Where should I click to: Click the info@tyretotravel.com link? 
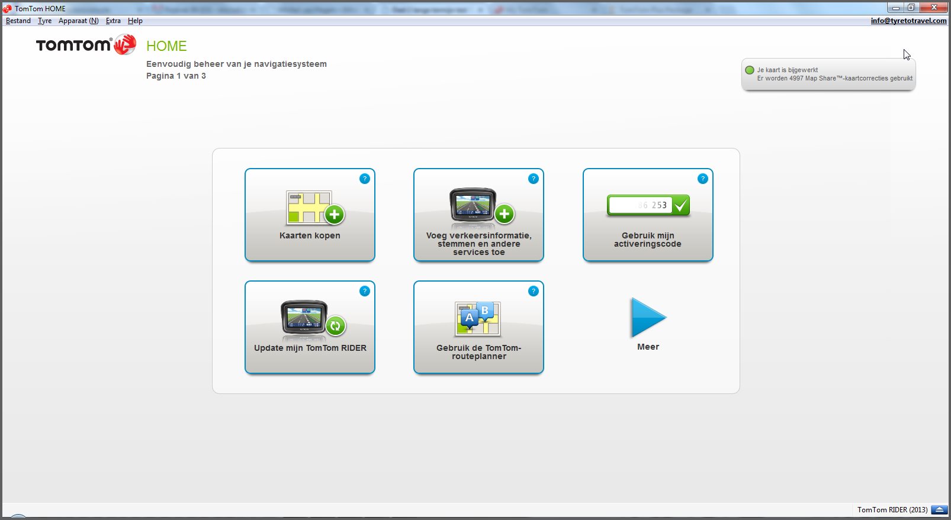coord(908,21)
